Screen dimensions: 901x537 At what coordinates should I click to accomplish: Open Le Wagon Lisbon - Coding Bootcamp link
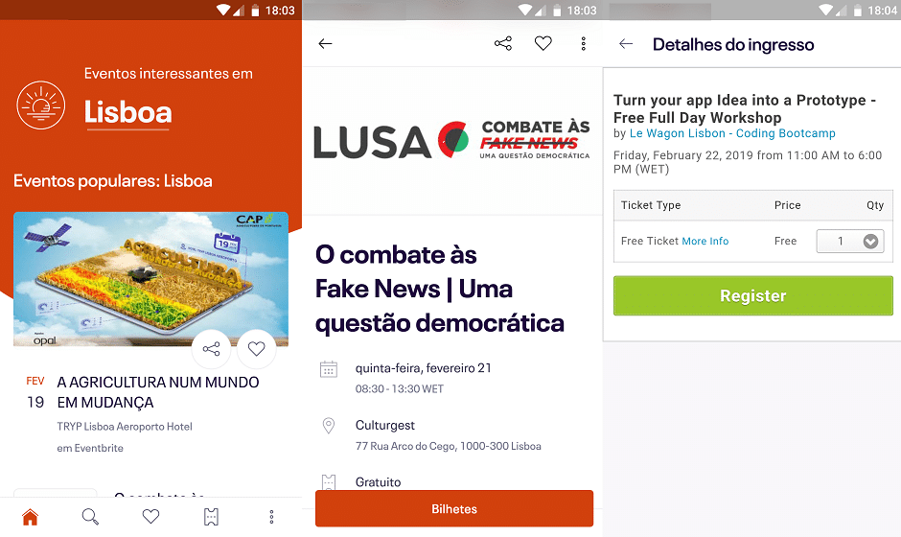(x=732, y=133)
